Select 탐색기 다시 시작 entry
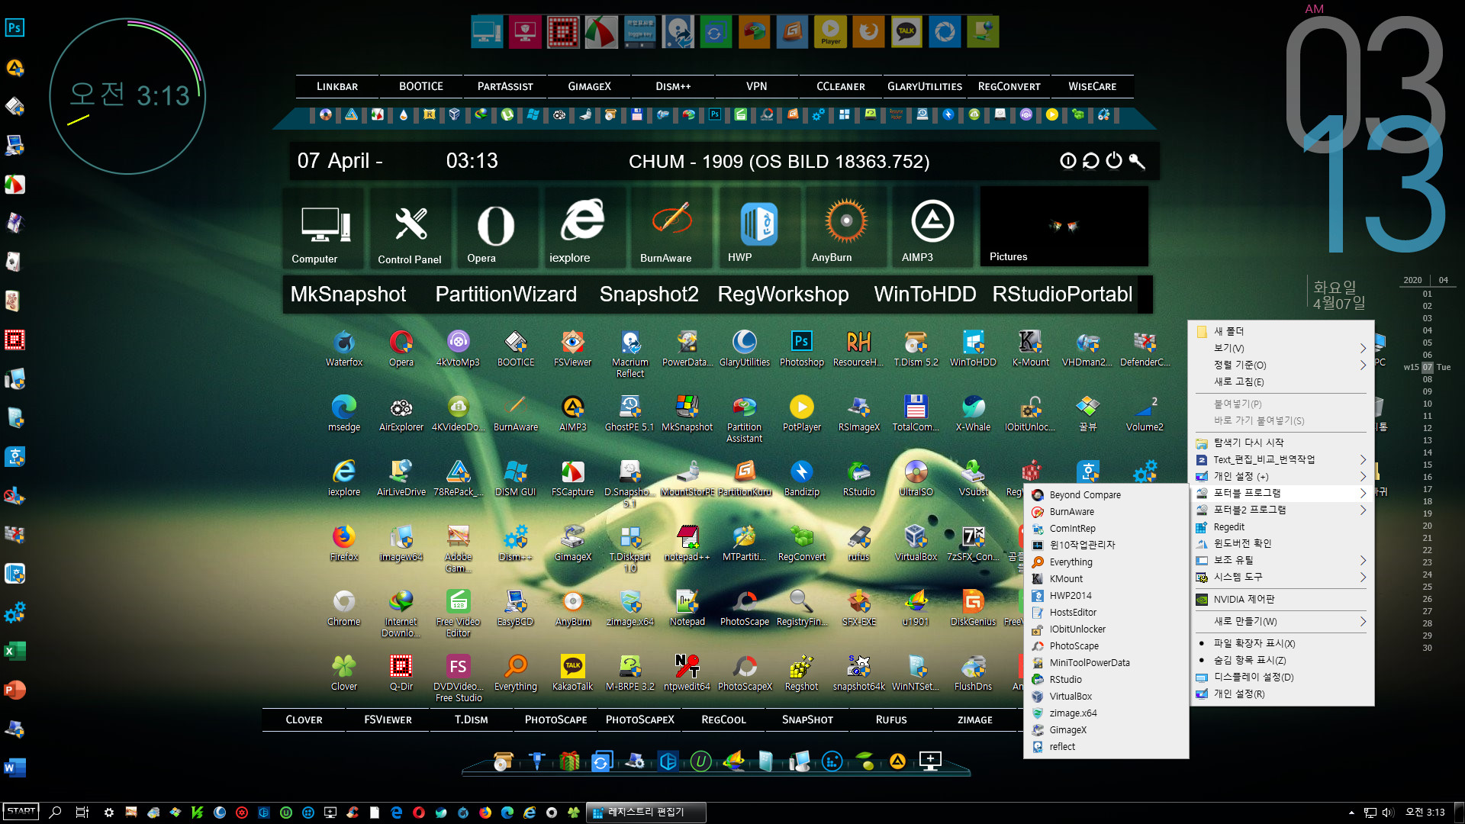 click(1283, 443)
